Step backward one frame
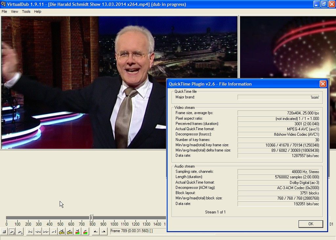This screenshot has width=336, height=240. click(38, 231)
